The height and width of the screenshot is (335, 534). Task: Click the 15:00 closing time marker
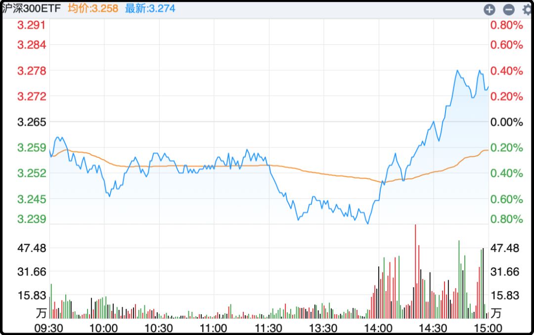(488, 328)
